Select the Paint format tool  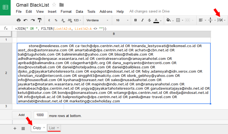pyautogui.click(x=39, y=20)
